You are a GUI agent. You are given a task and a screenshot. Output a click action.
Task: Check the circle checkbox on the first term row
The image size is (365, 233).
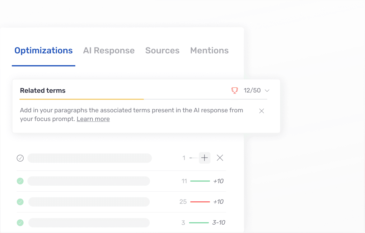pyautogui.click(x=20, y=158)
